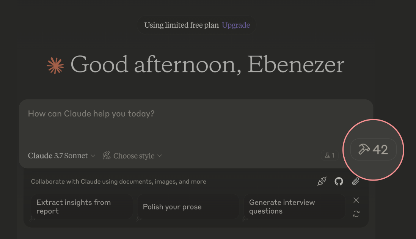Click the chevron beside Claude 3.7 Sonnet
Viewport: 416px width, 239px height.
point(93,156)
